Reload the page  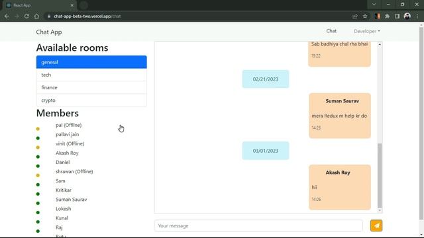click(x=26, y=16)
